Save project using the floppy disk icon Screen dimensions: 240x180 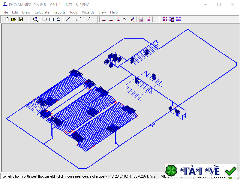pos(21,19)
